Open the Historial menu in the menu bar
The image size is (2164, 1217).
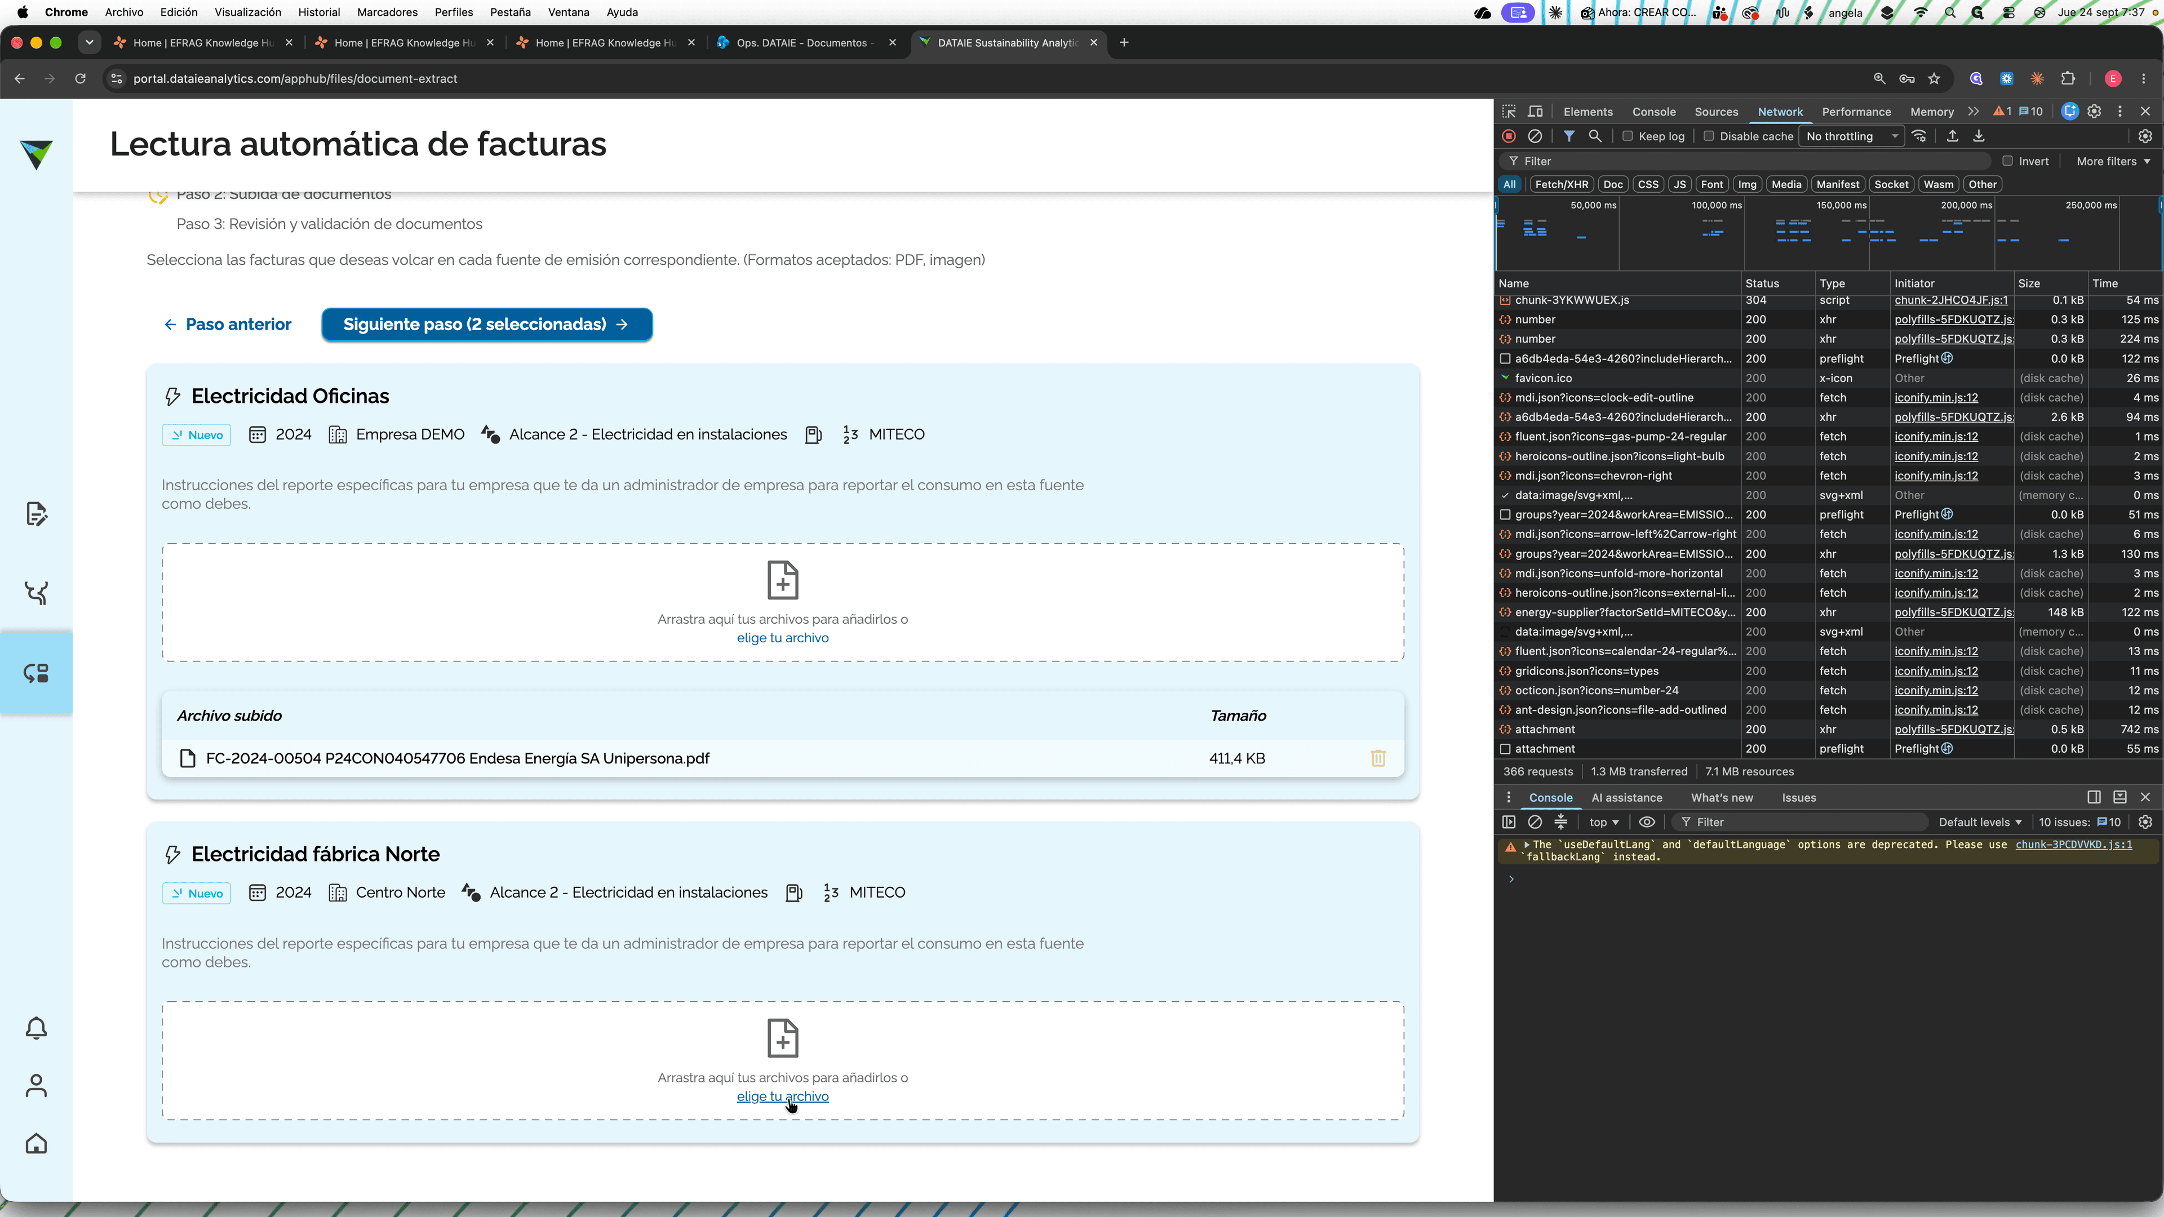pos(319,12)
